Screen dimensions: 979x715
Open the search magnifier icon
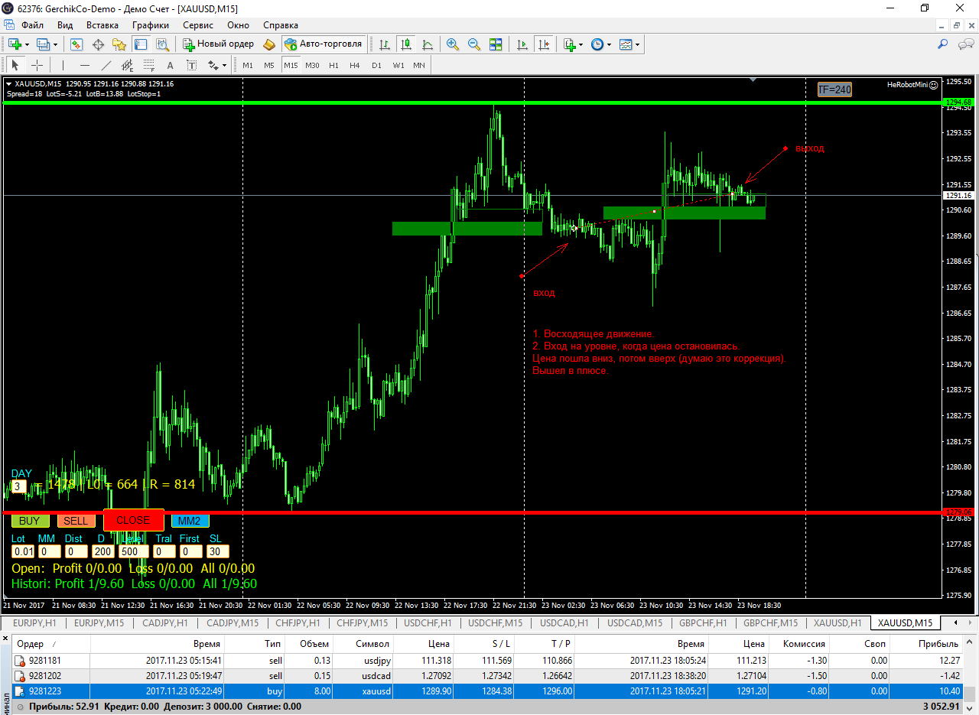[x=942, y=44]
